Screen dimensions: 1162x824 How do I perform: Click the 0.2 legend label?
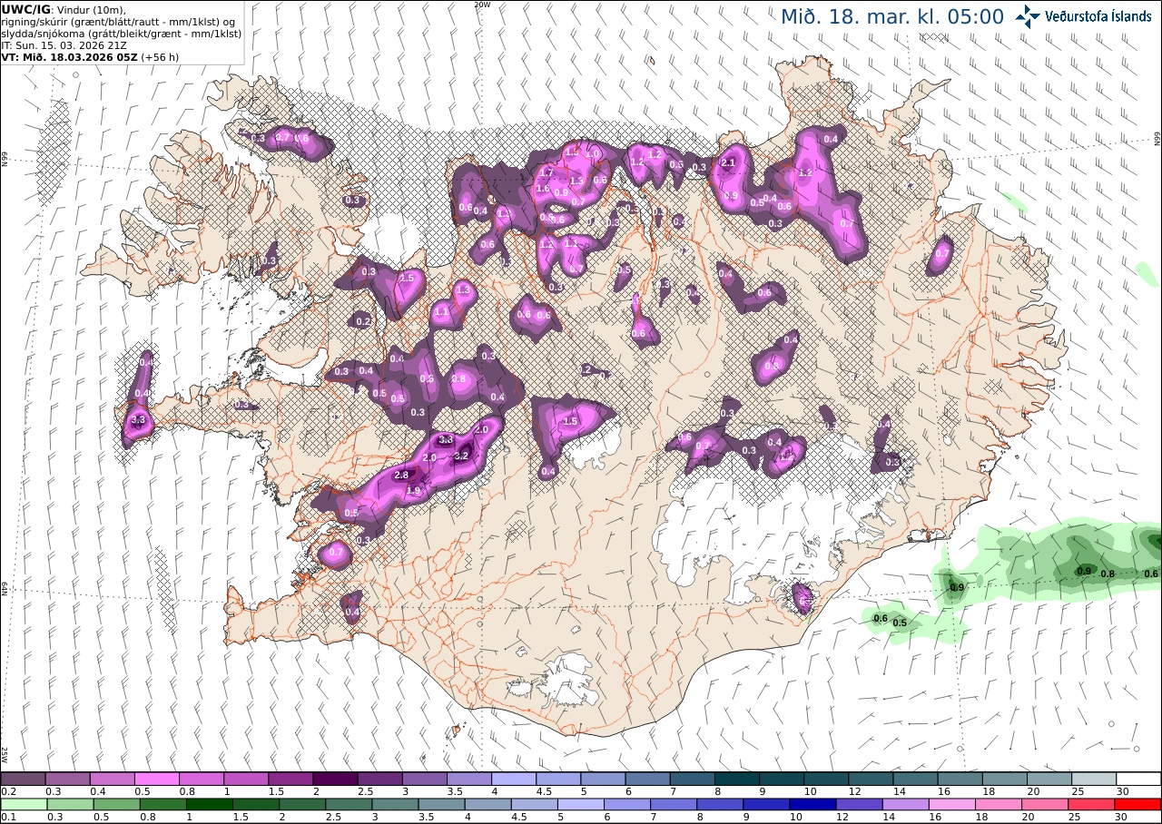(7, 791)
